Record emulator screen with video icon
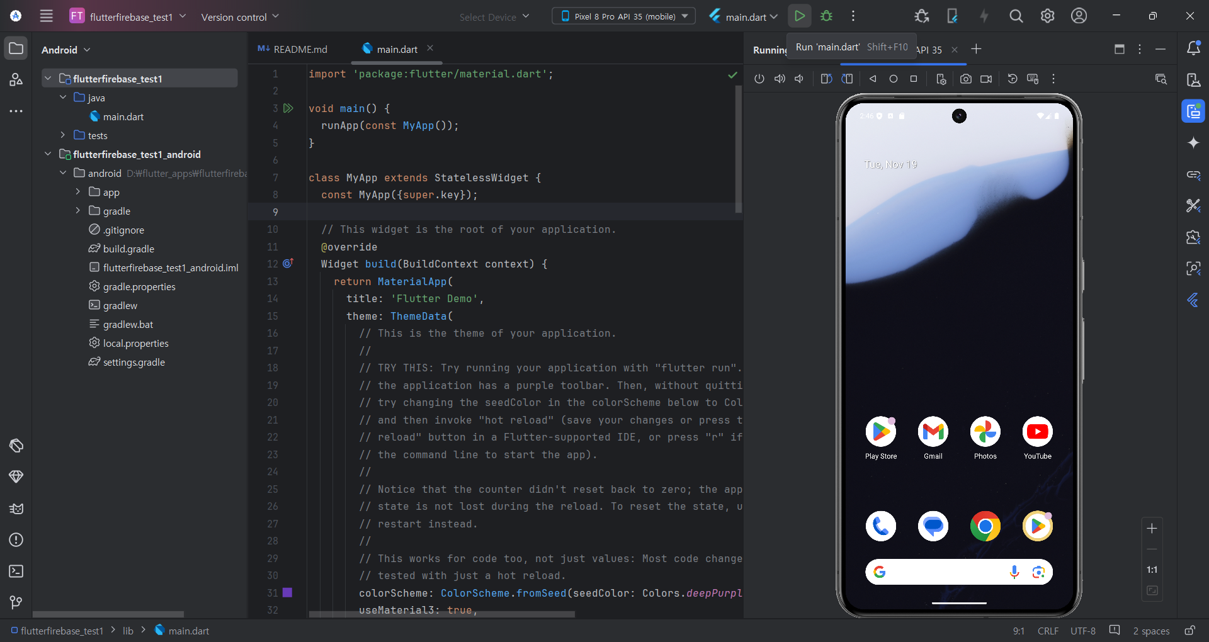Viewport: 1209px width, 642px height. (x=986, y=79)
